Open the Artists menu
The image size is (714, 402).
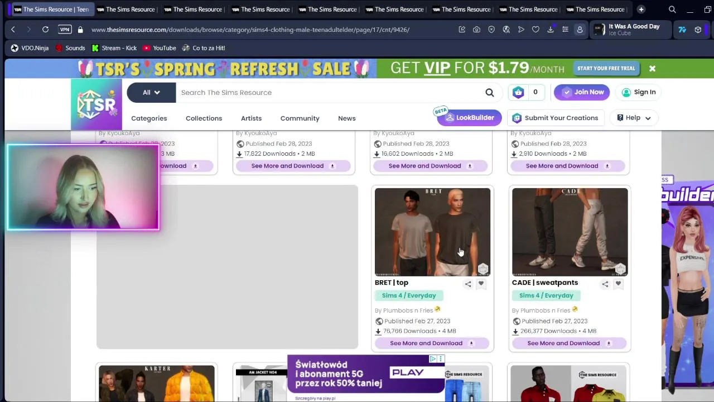[x=251, y=118]
